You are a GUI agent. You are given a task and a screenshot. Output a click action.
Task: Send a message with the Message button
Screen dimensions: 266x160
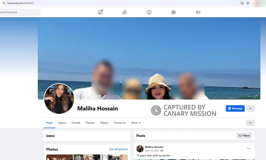(x=235, y=108)
